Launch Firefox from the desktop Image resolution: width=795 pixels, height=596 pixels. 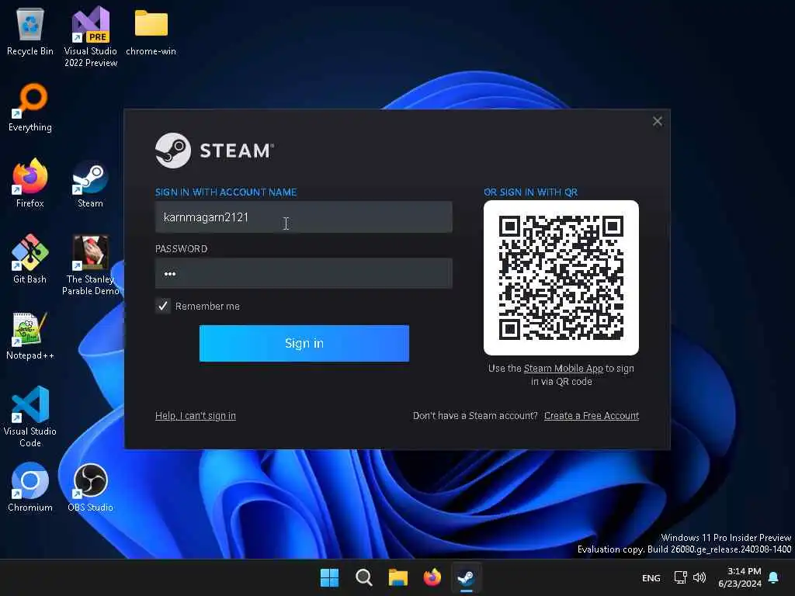(x=30, y=183)
